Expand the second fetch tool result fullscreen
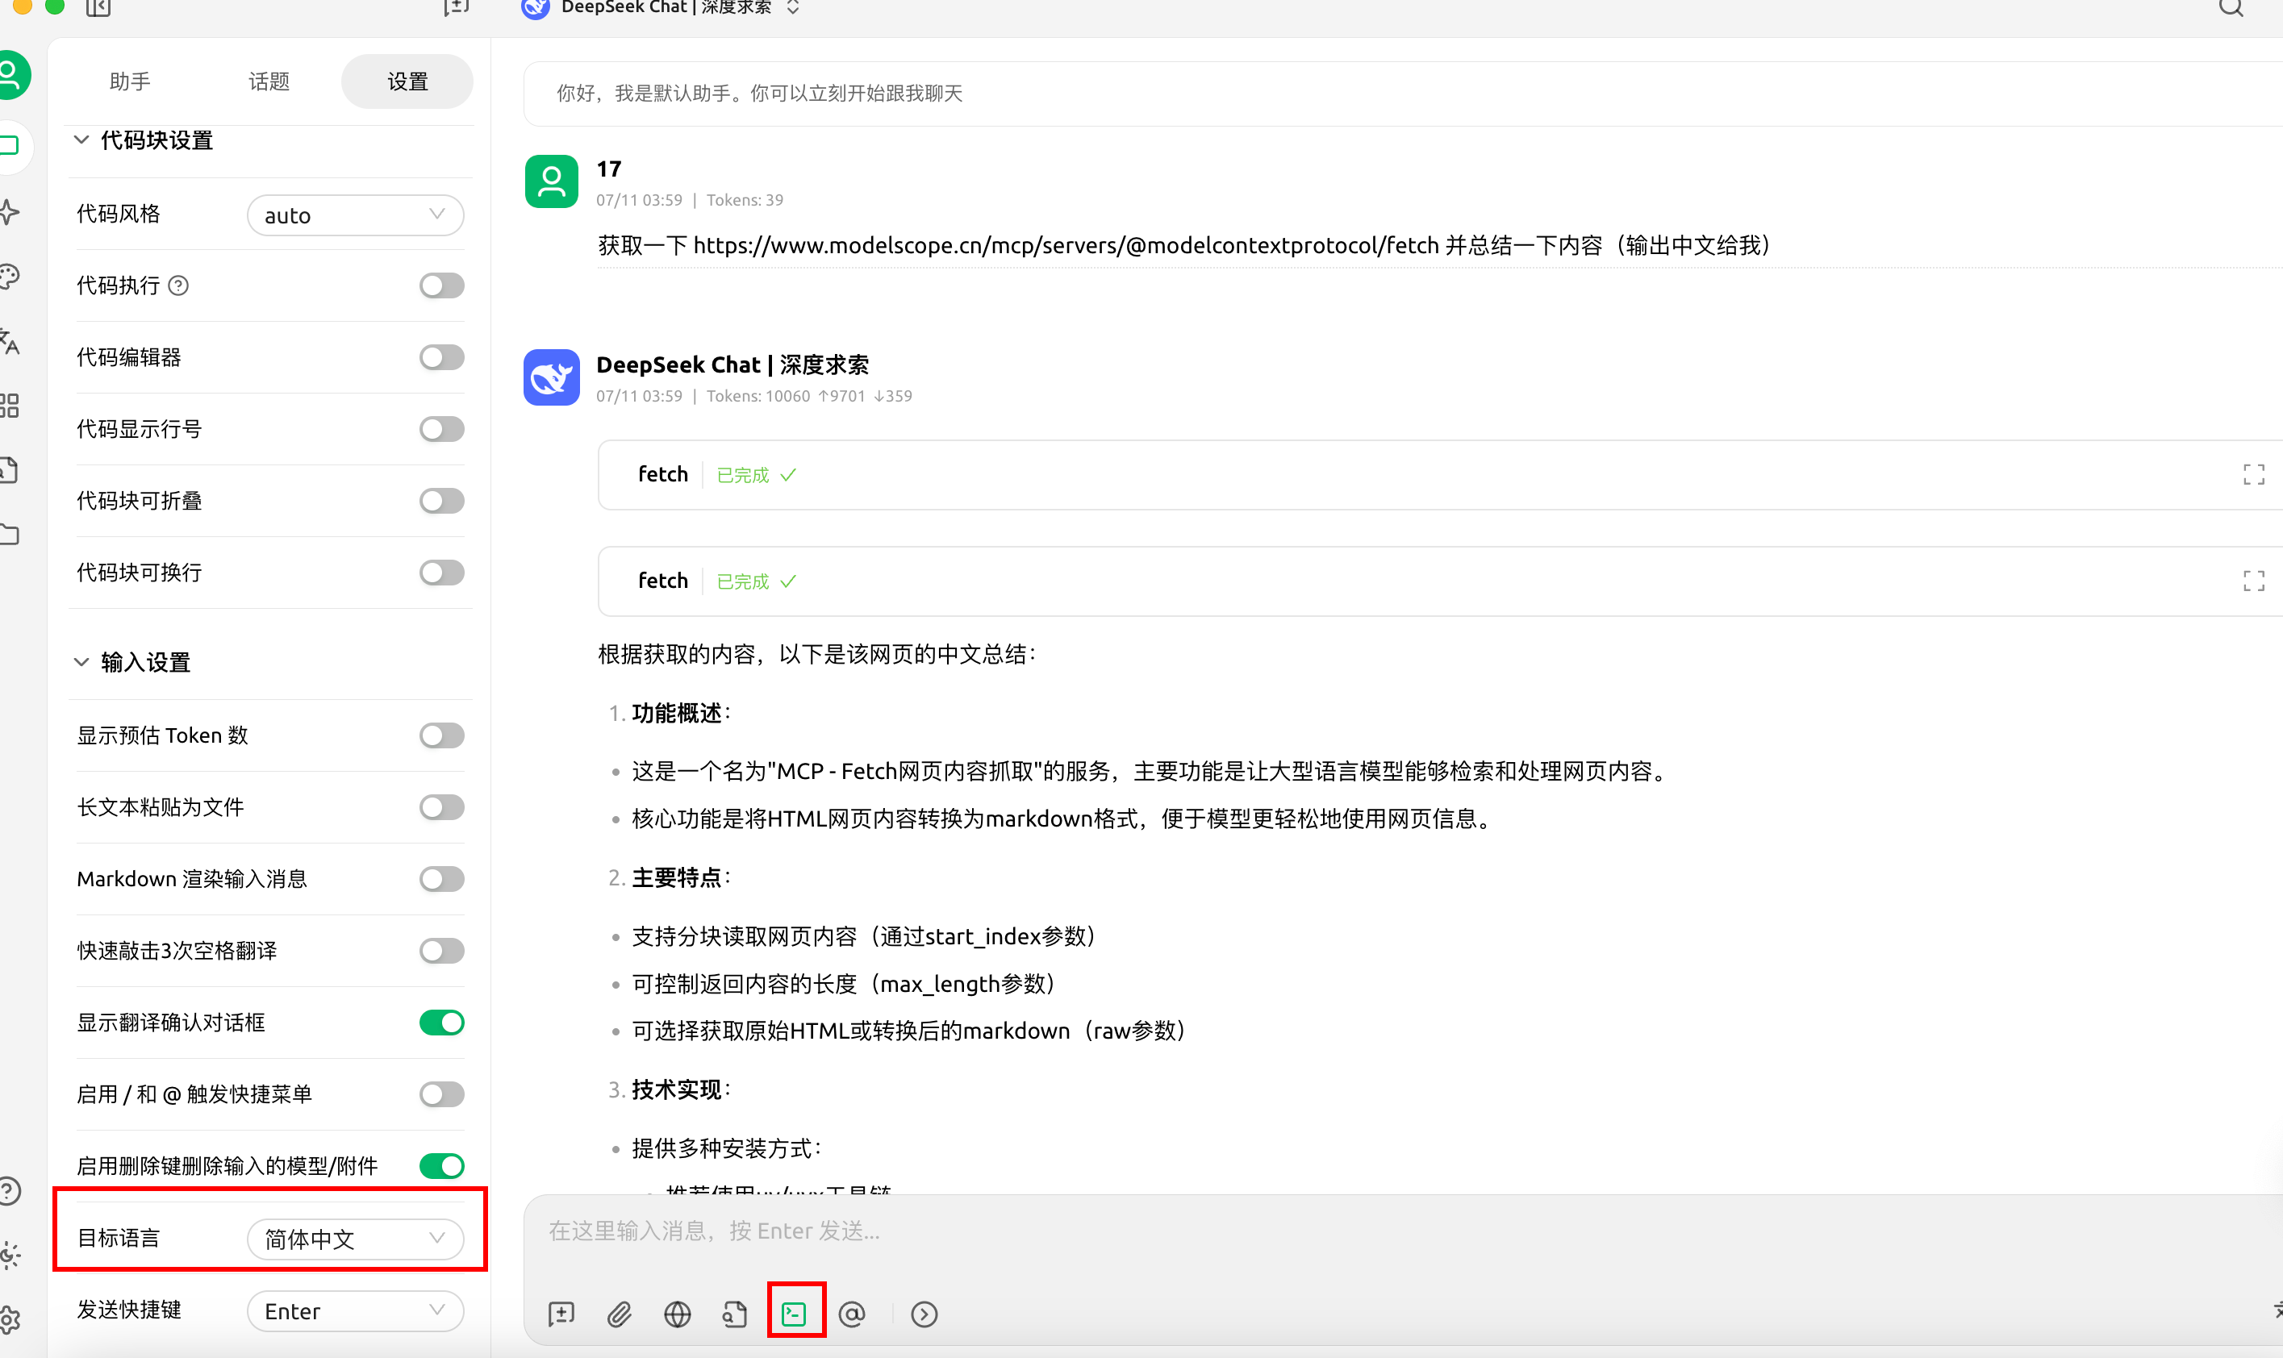This screenshot has height=1358, width=2283. pos(2254,580)
